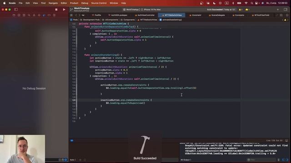The image size is (291, 163).
Task: Click the Run (play) button
Action: point(64,10)
